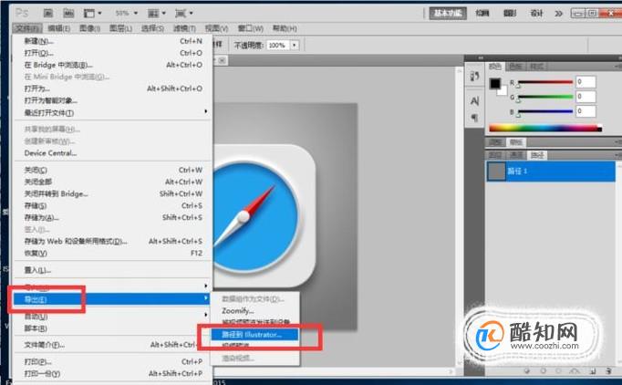Open the screen mode dropdown
Screen dimensions: 622x385
tap(183, 13)
